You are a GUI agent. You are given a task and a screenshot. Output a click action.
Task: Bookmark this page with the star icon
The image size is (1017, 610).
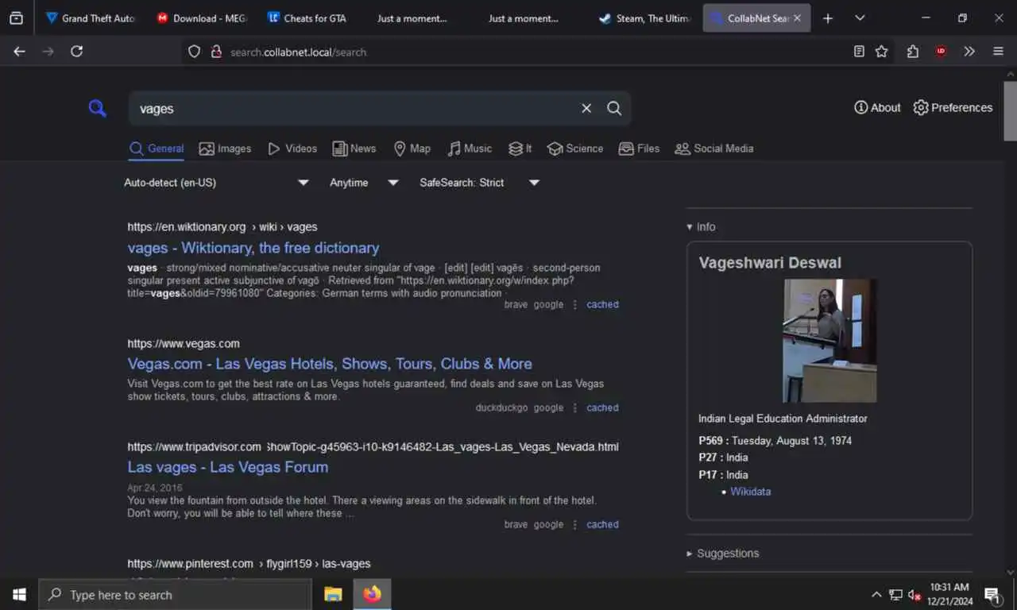[x=882, y=52]
